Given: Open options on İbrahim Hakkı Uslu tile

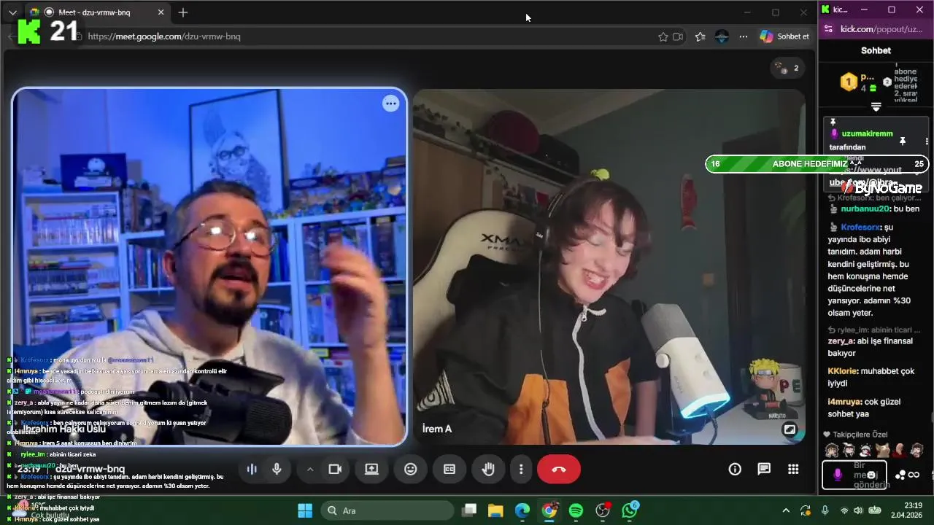Looking at the screenshot, I should click(391, 104).
